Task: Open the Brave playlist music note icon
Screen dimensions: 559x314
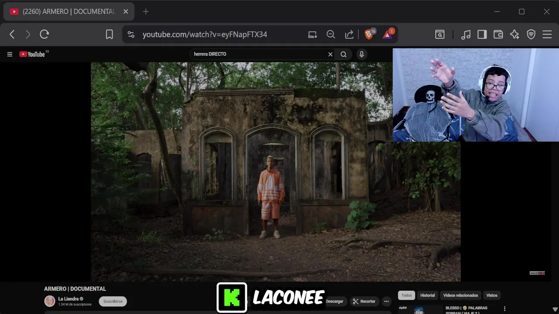Action: click(466, 34)
